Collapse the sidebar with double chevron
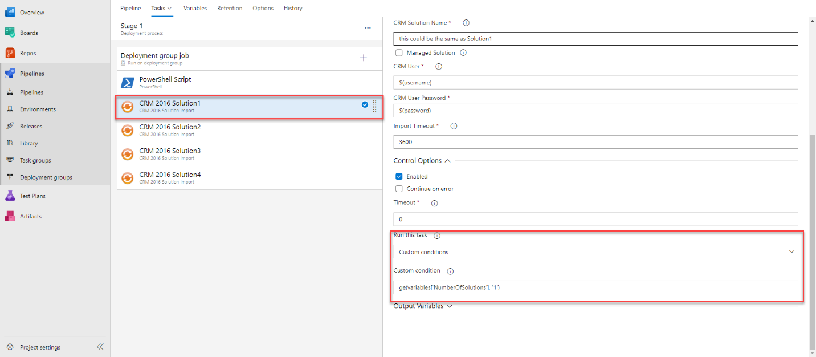816x357 pixels. pyautogui.click(x=100, y=347)
